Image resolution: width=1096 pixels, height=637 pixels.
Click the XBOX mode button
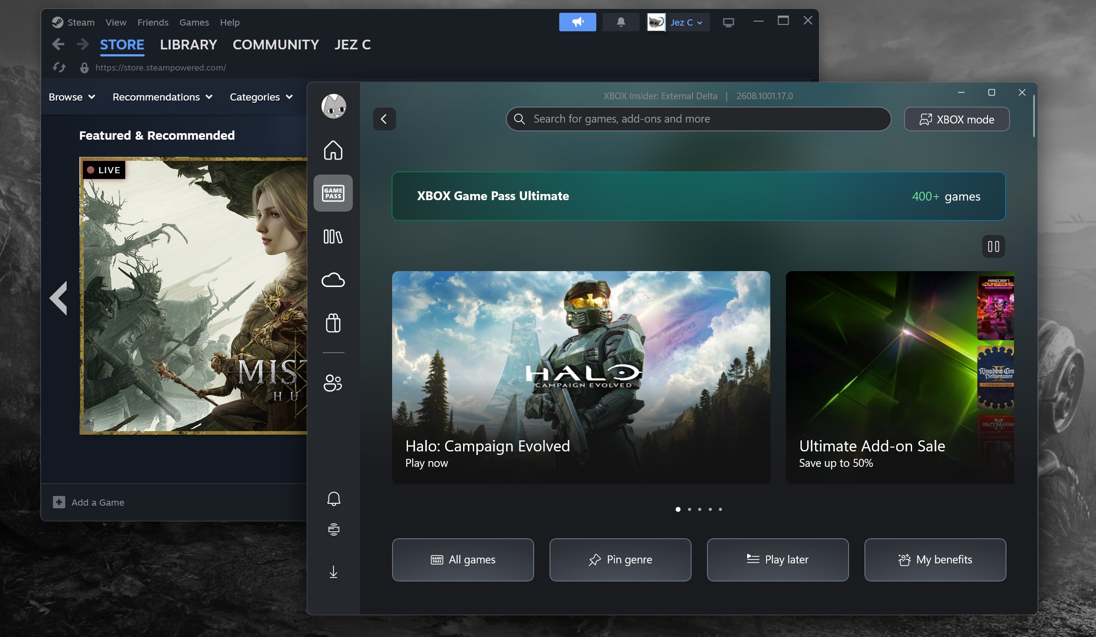point(957,119)
